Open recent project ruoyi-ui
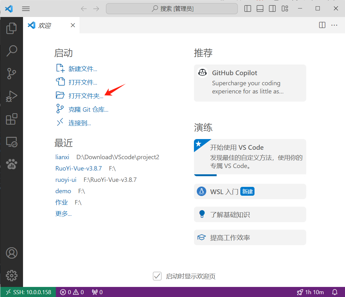This screenshot has width=345, height=297. (x=66, y=180)
